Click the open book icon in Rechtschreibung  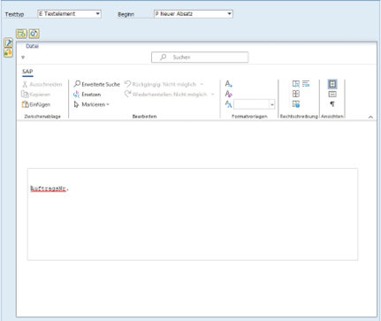(296, 94)
